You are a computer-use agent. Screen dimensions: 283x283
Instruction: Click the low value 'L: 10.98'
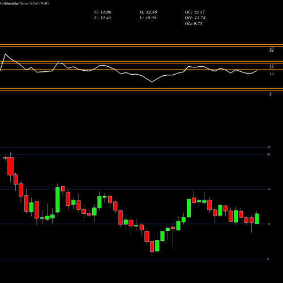pos(148,18)
